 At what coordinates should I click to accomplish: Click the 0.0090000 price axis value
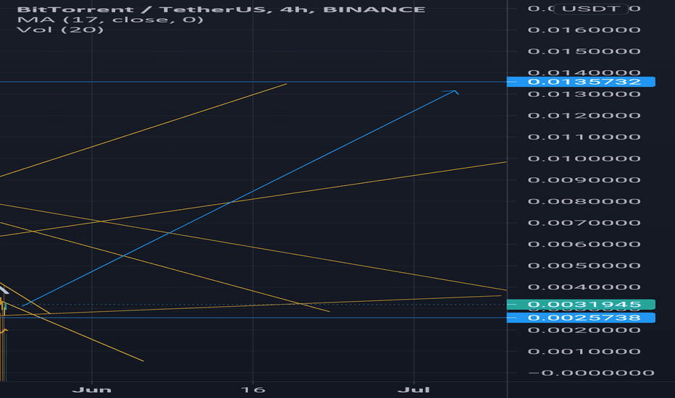(584, 180)
